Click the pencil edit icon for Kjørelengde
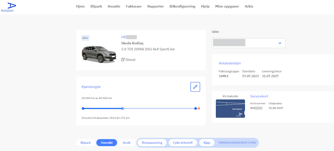 click(195, 87)
